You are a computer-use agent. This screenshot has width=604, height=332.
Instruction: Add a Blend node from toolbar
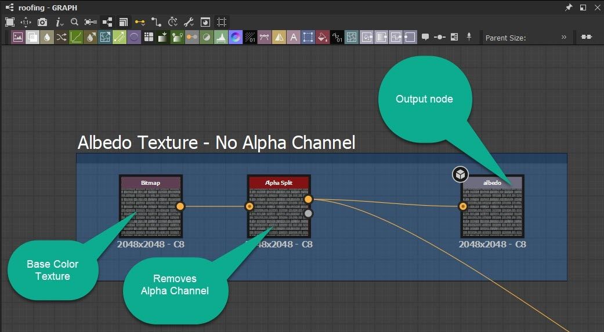(32, 38)
